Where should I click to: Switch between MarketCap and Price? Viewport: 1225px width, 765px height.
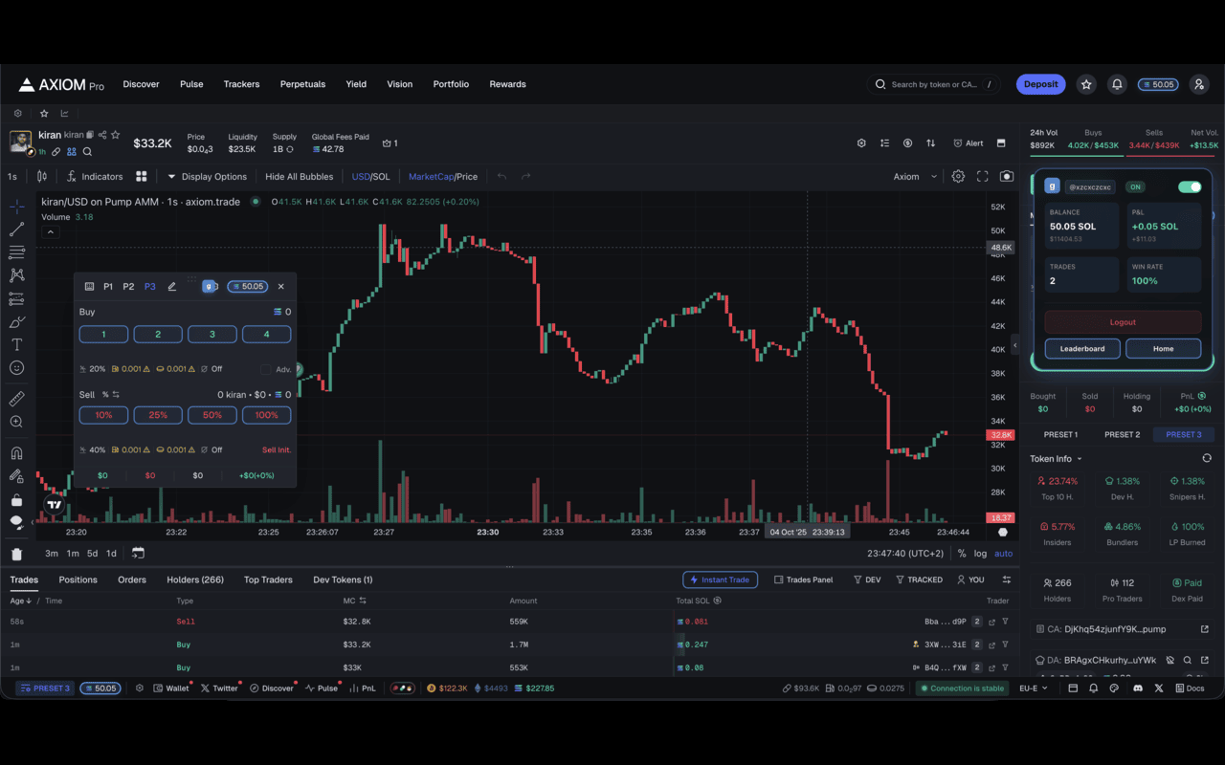tap(443, 176)
